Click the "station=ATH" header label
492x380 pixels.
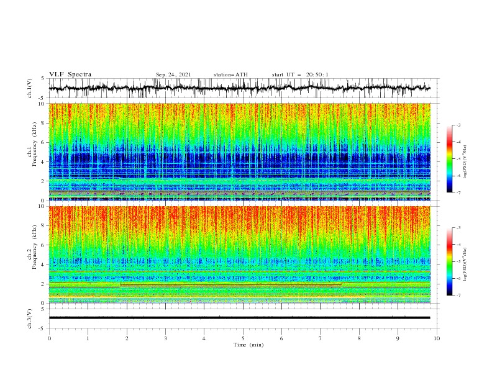click(230, 75)
